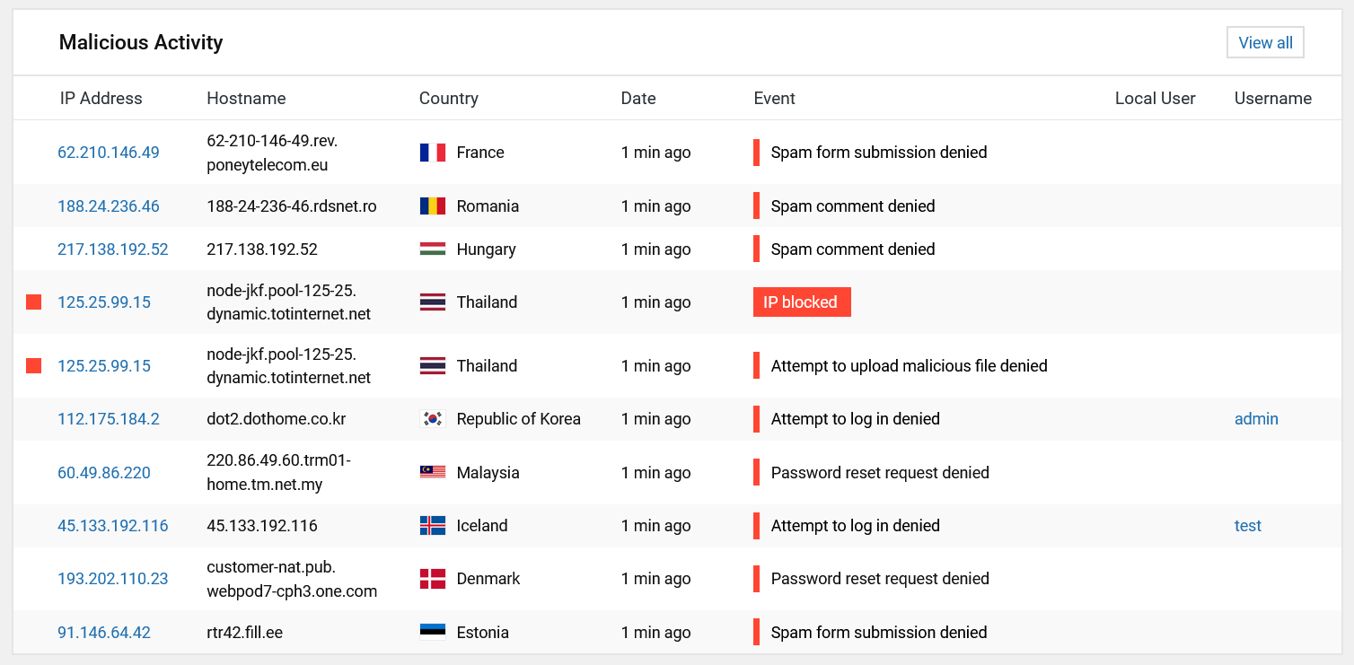The image size is (1354, 665).
Task: Click red square marker beside IP blocked row
Action: 34,302
